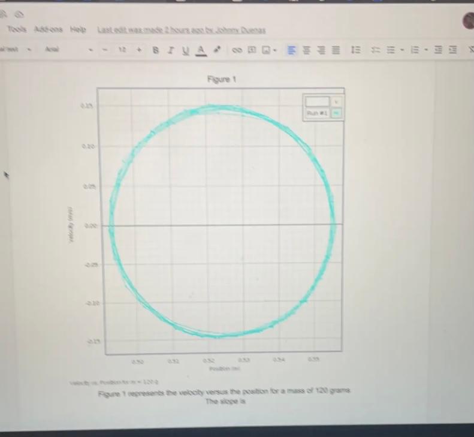Select center align
The image size is (474, 437).
click(307, 50)
